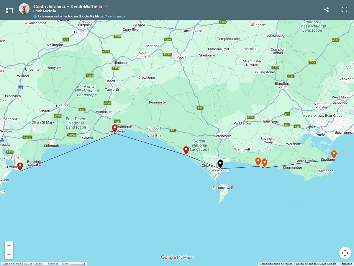Click the A375 road shield near Honiton
This screenshot has width=354, height=266.
click(57, 116)
